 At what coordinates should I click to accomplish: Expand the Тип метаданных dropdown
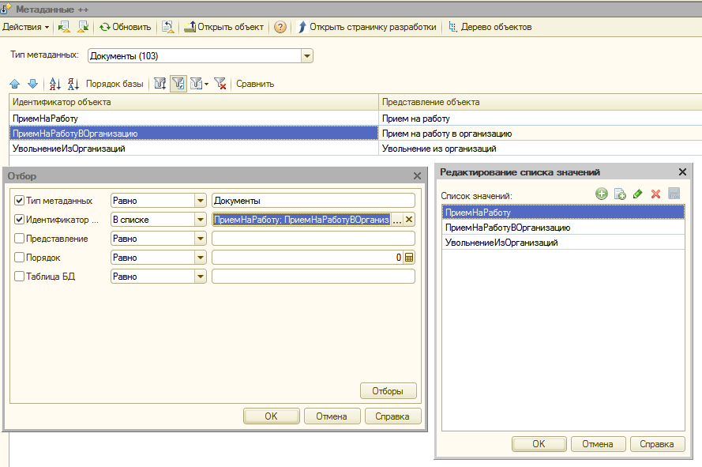[307, 56]
